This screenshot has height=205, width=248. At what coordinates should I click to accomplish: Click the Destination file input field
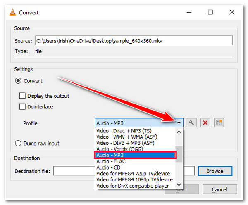pyautogui.click(x=124, y=171)
